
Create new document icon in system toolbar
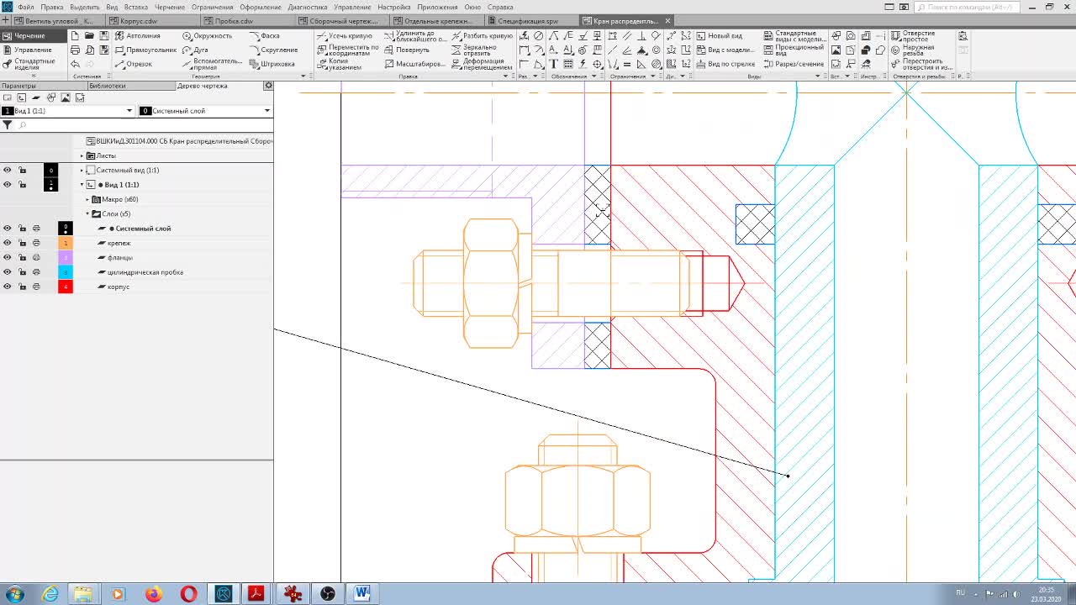coord(75,36)
